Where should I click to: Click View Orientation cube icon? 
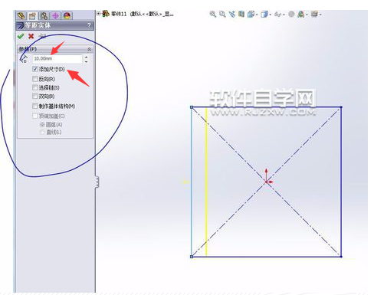coord(251,14)
